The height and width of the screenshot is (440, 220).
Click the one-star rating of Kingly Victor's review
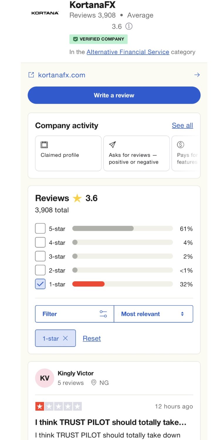coord(59,406)
